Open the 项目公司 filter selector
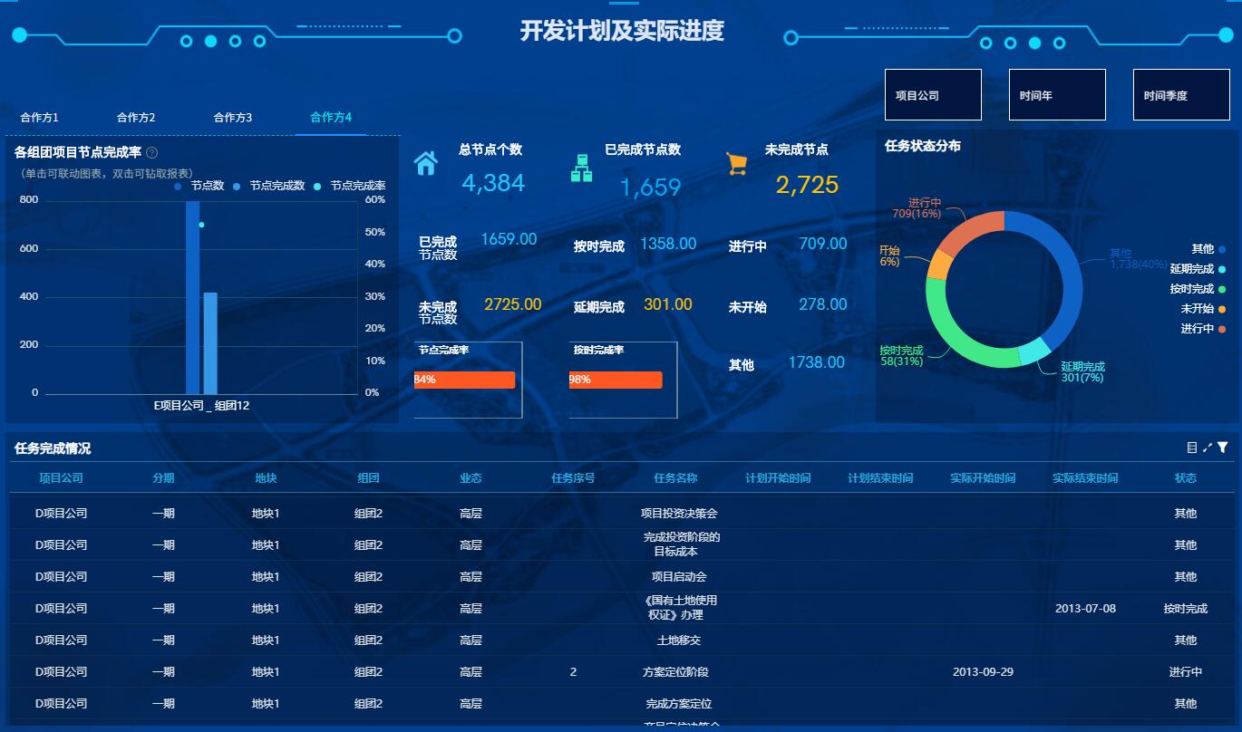This screenshot has height=732, width=1242. (933, 94)
